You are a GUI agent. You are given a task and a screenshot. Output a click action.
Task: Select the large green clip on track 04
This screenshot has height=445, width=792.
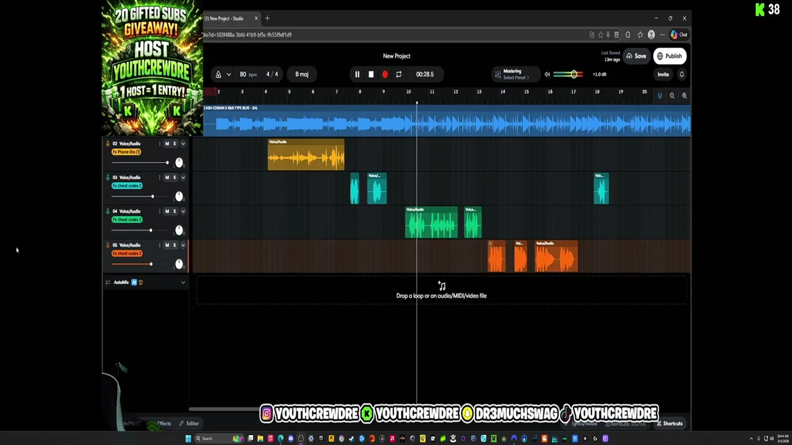(431, 222)
